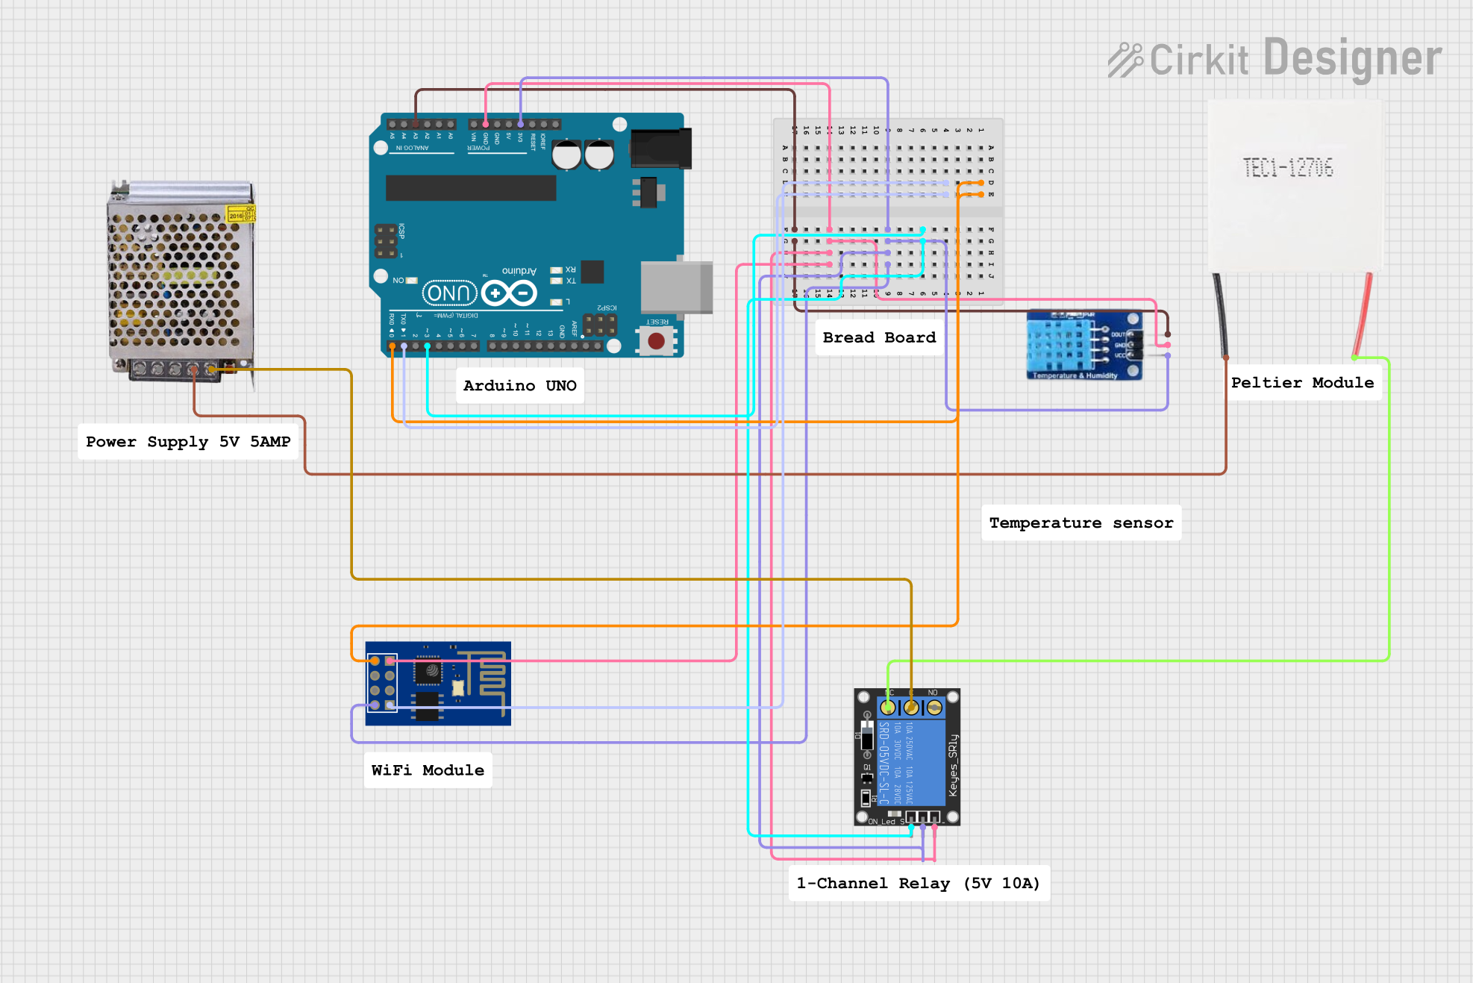Image resolution: width=1473 pixels, height=983 pixels.
Task: Select the 1-channel relay module
Action: 907,757
